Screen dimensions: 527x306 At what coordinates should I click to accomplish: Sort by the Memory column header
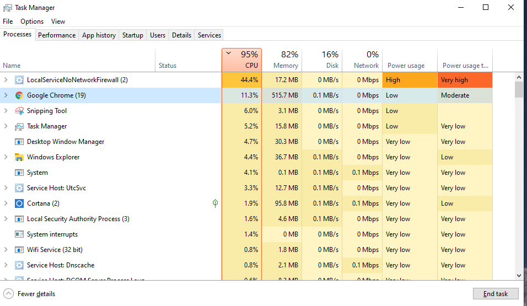tap(282, 60)
